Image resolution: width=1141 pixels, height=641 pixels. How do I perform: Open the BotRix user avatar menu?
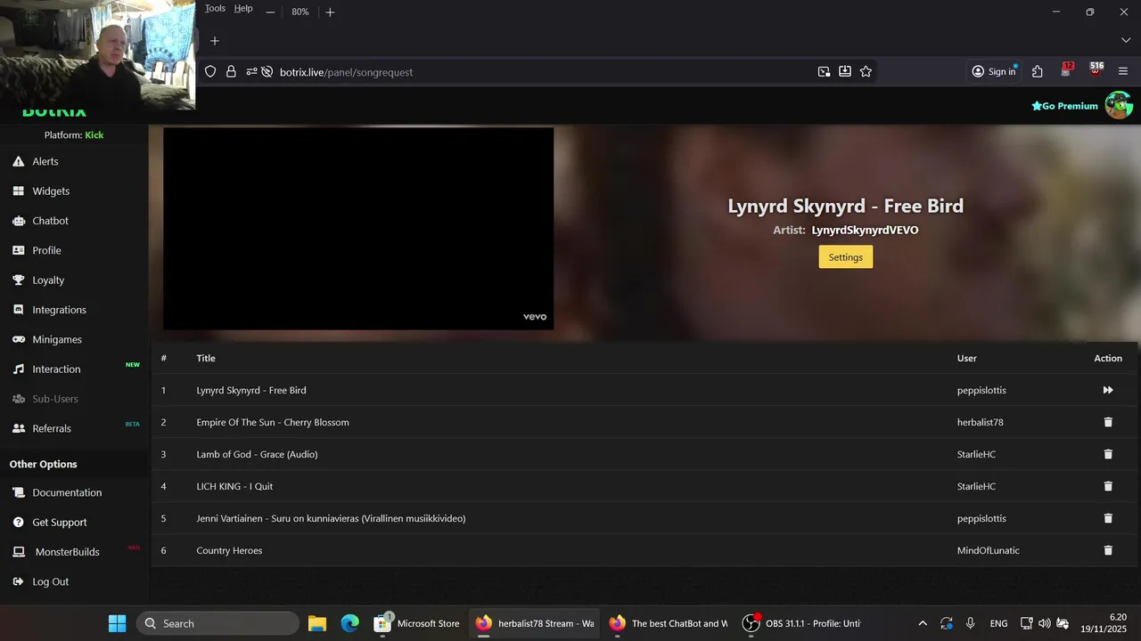[x=1119, y=105]
